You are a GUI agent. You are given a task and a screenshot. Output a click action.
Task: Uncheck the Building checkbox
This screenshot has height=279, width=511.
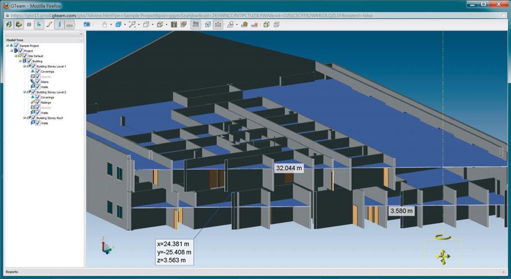click(29, 61)
